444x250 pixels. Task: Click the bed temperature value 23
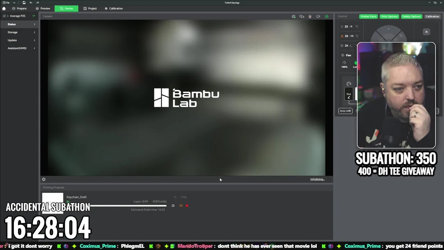346,36
